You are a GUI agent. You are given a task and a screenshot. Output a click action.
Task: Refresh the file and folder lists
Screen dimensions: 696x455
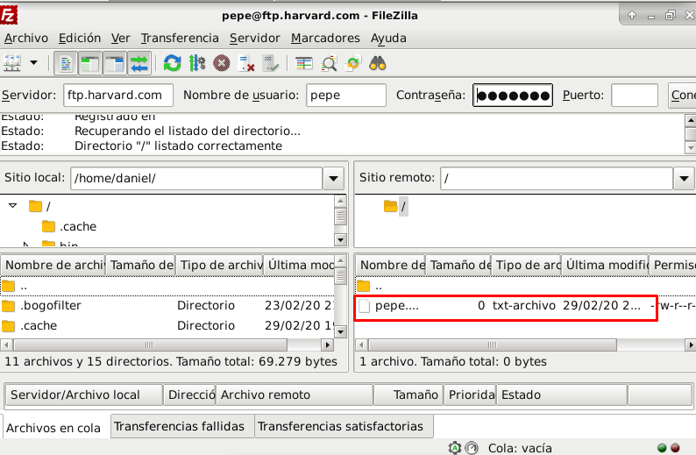tap(173, 63)
